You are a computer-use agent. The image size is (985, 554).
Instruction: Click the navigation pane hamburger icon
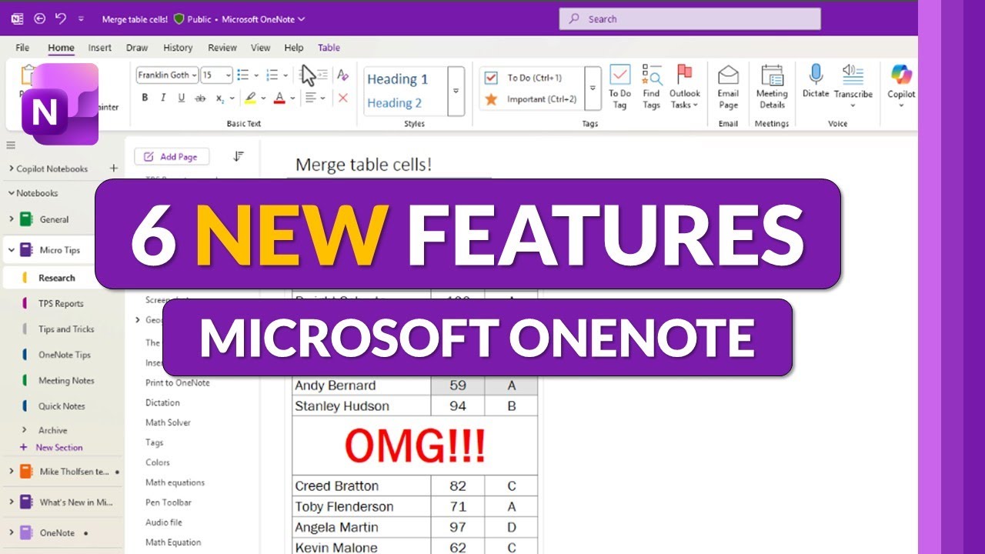pos(11,145)
